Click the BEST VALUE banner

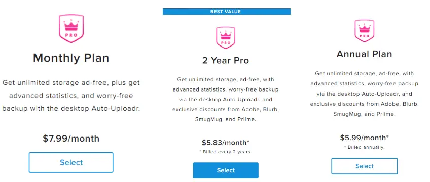tap(227, 12)
